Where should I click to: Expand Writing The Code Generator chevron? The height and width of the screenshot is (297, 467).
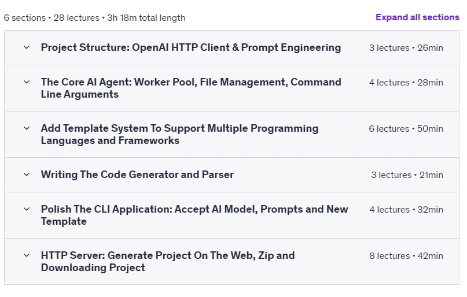coord(27,175)
